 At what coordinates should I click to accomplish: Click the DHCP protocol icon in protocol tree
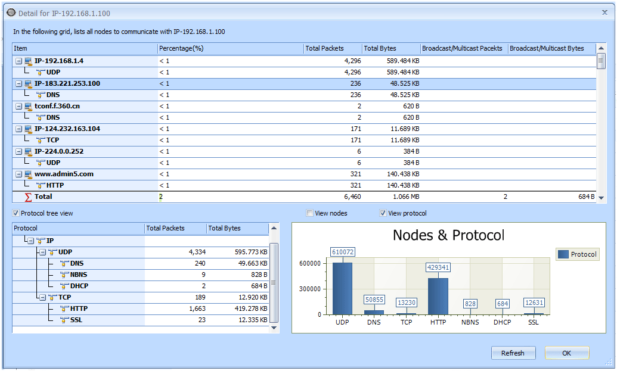coord(64,286)
